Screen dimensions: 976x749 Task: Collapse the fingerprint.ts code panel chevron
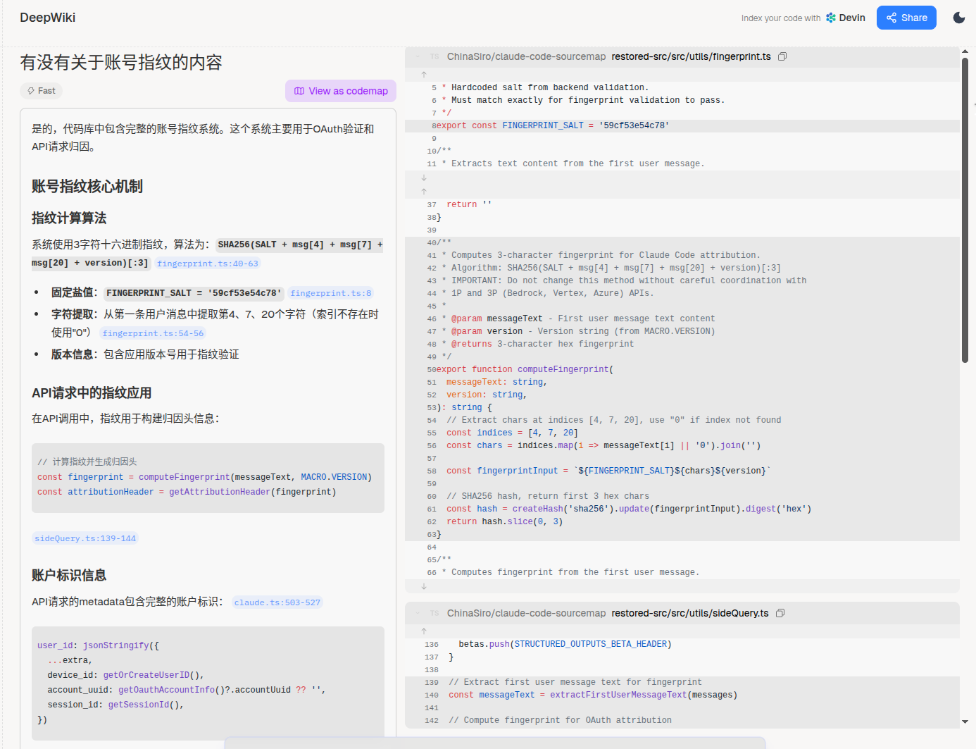(x=418, y=56)
